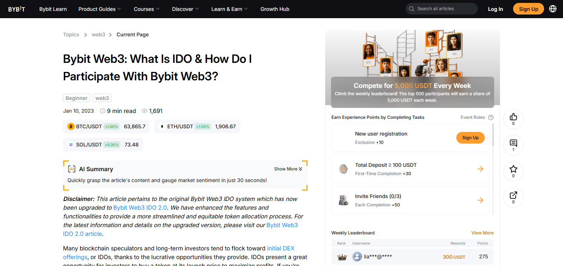Expand Learn & Earn dropdown menu
The image size is (563, 266).
click(229, 9)
